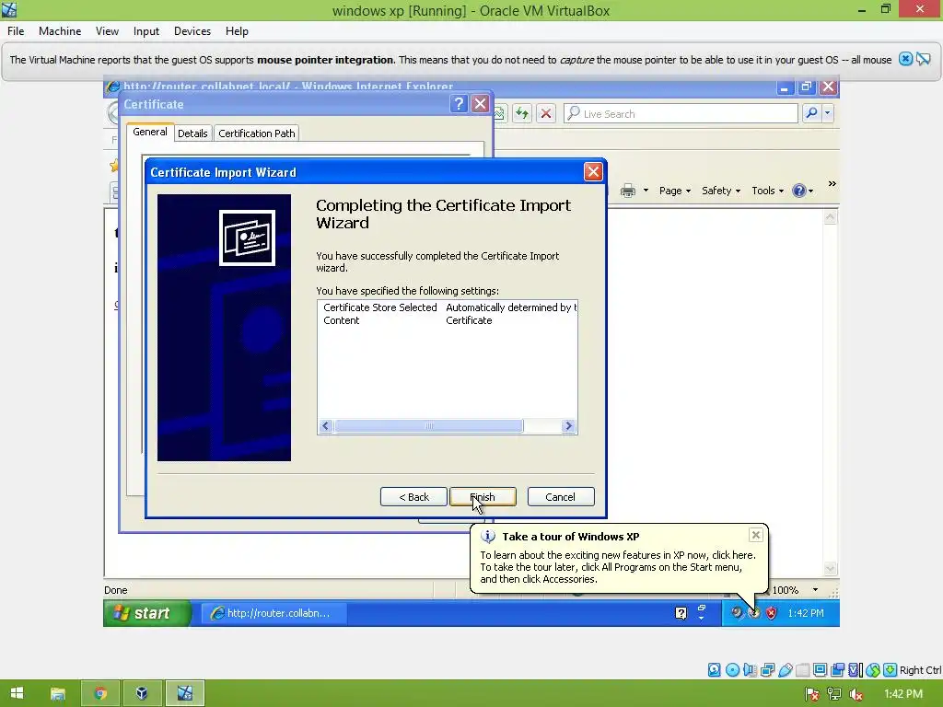Click the VirtualBox CPU virtualization status icon
This screenshot has width=943, height=707.
[x=856, y=670]
